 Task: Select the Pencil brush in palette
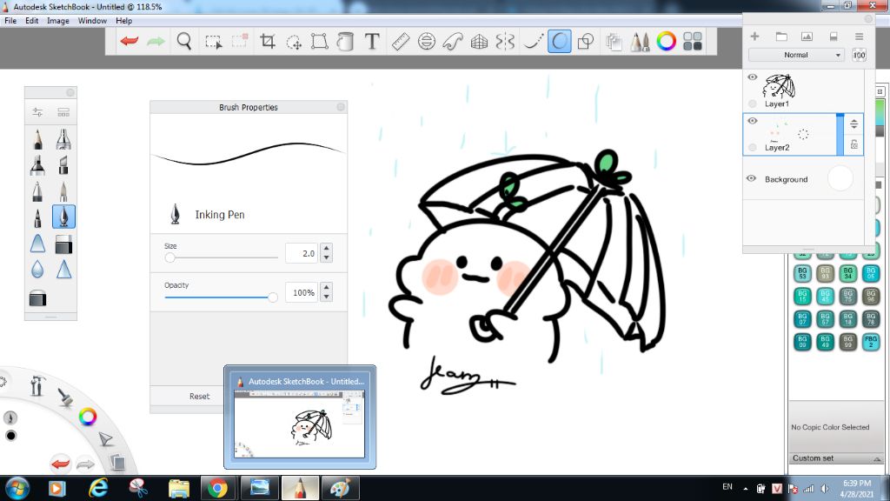(x=37, y=139)
